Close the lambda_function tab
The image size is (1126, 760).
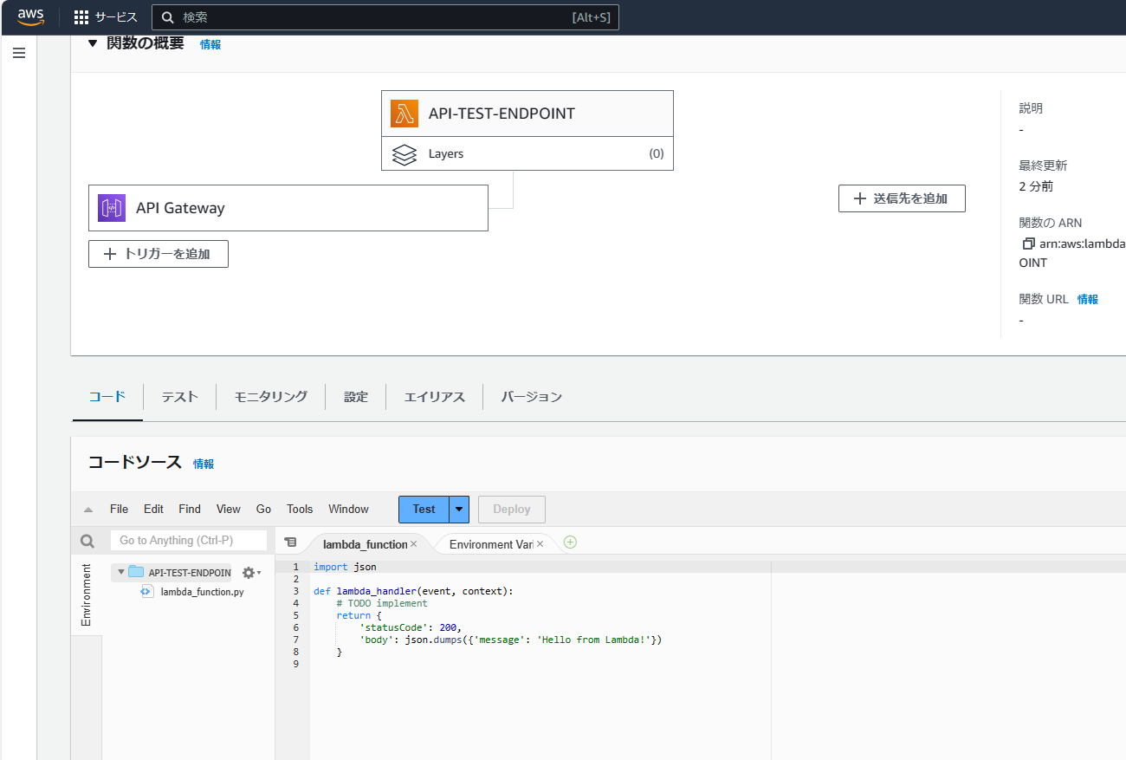[x=413, y=544]
